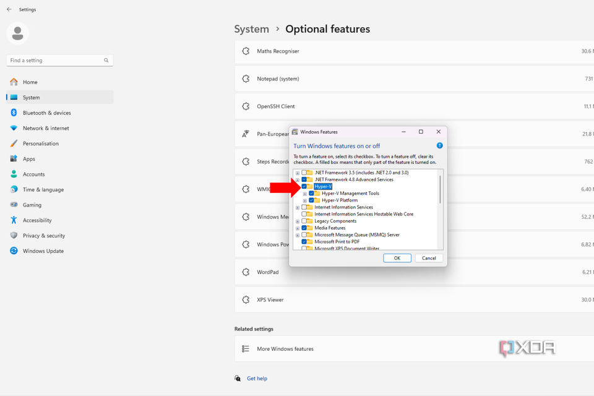Click the Privacy & security shield icon
Image resolution: width=594 pixels, height=396 pixels.
point(14,236)
